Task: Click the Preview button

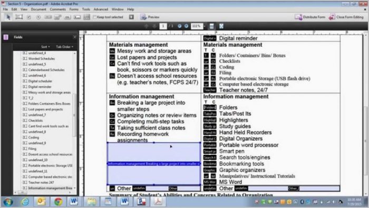Action: 150,17
